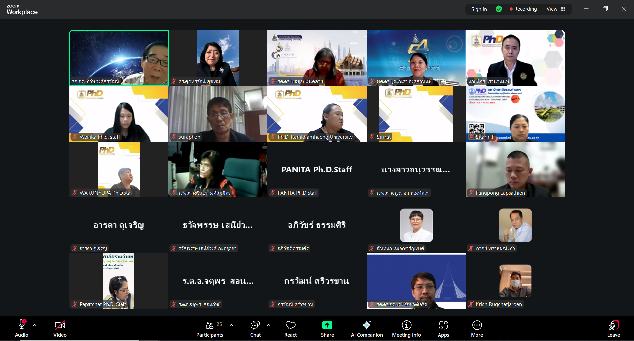Click the React heart icon

(290, 325)
